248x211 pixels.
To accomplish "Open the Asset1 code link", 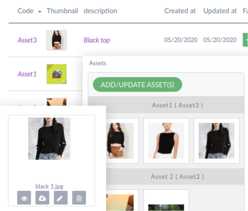I will click(x=27, y=74).
